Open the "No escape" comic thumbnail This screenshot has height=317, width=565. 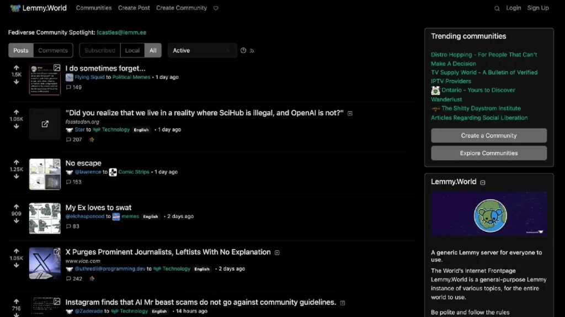[45, 174]
